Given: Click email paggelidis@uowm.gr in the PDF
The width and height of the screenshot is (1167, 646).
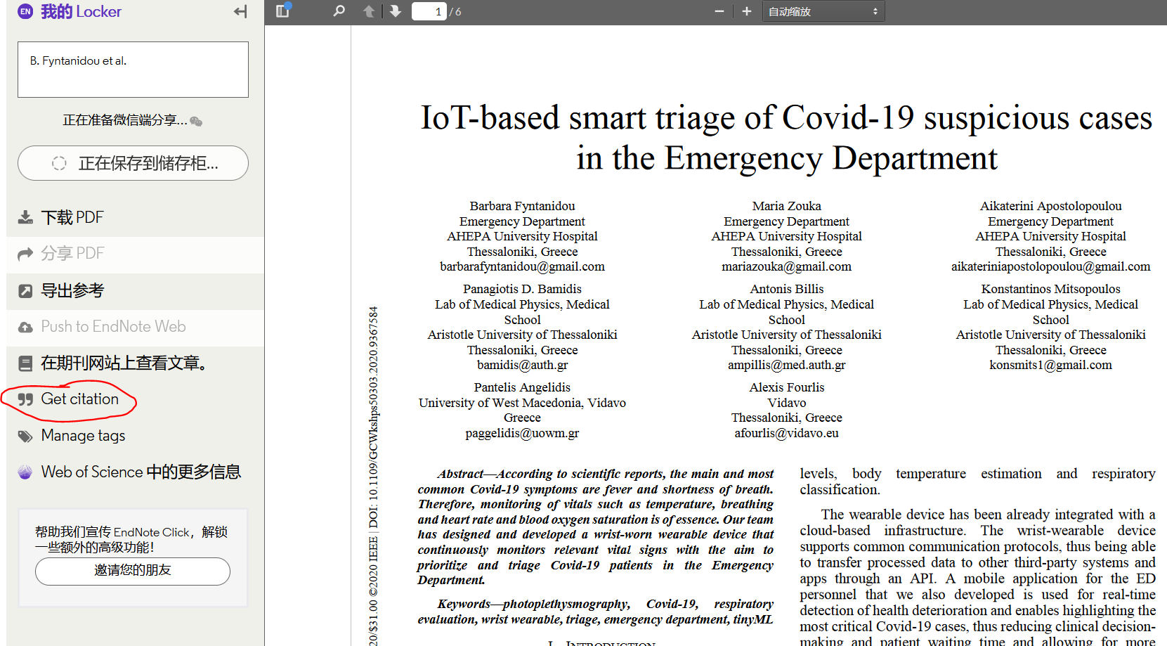Looking at the screenshot, I should click(x=522, y=434).
